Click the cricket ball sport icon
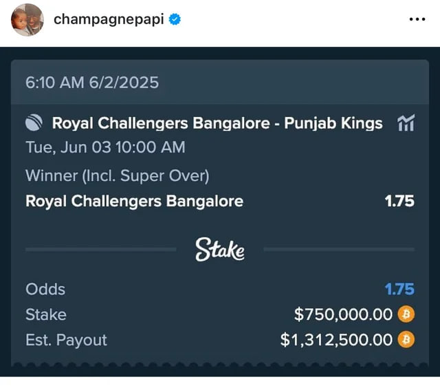This screenshot has height=386, width=440. pyautogui.click(x=34, y=123)
